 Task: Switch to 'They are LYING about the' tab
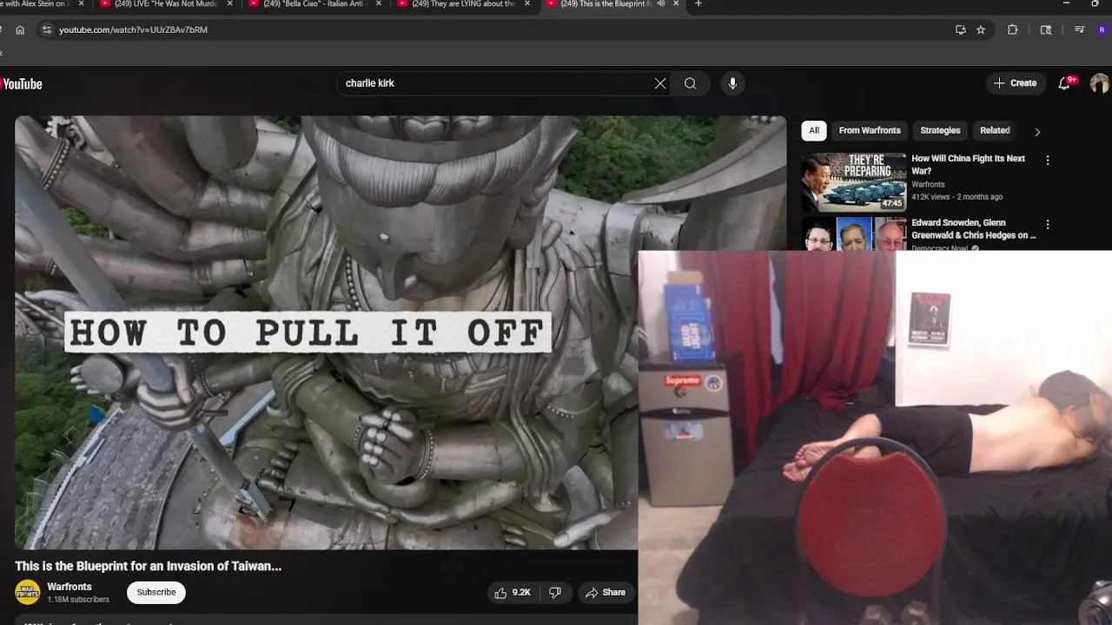463,3
